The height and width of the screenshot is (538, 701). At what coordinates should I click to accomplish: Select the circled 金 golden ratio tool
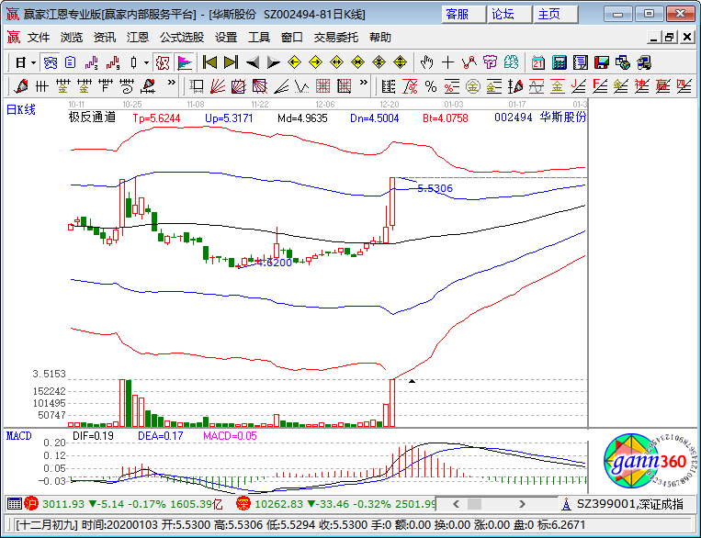(472, 85)
